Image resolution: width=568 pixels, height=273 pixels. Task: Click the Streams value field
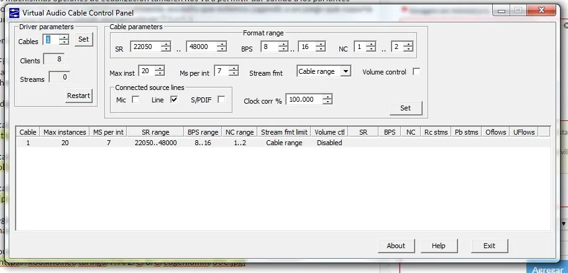[x=60, y=77]
